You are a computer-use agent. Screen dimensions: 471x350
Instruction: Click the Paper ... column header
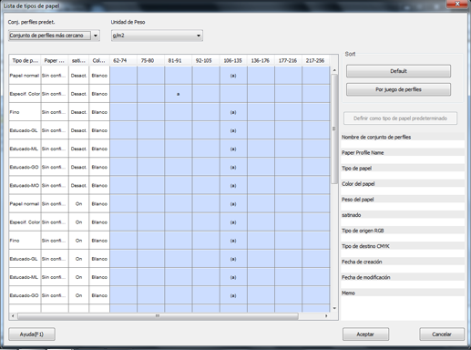click(55, 61)
